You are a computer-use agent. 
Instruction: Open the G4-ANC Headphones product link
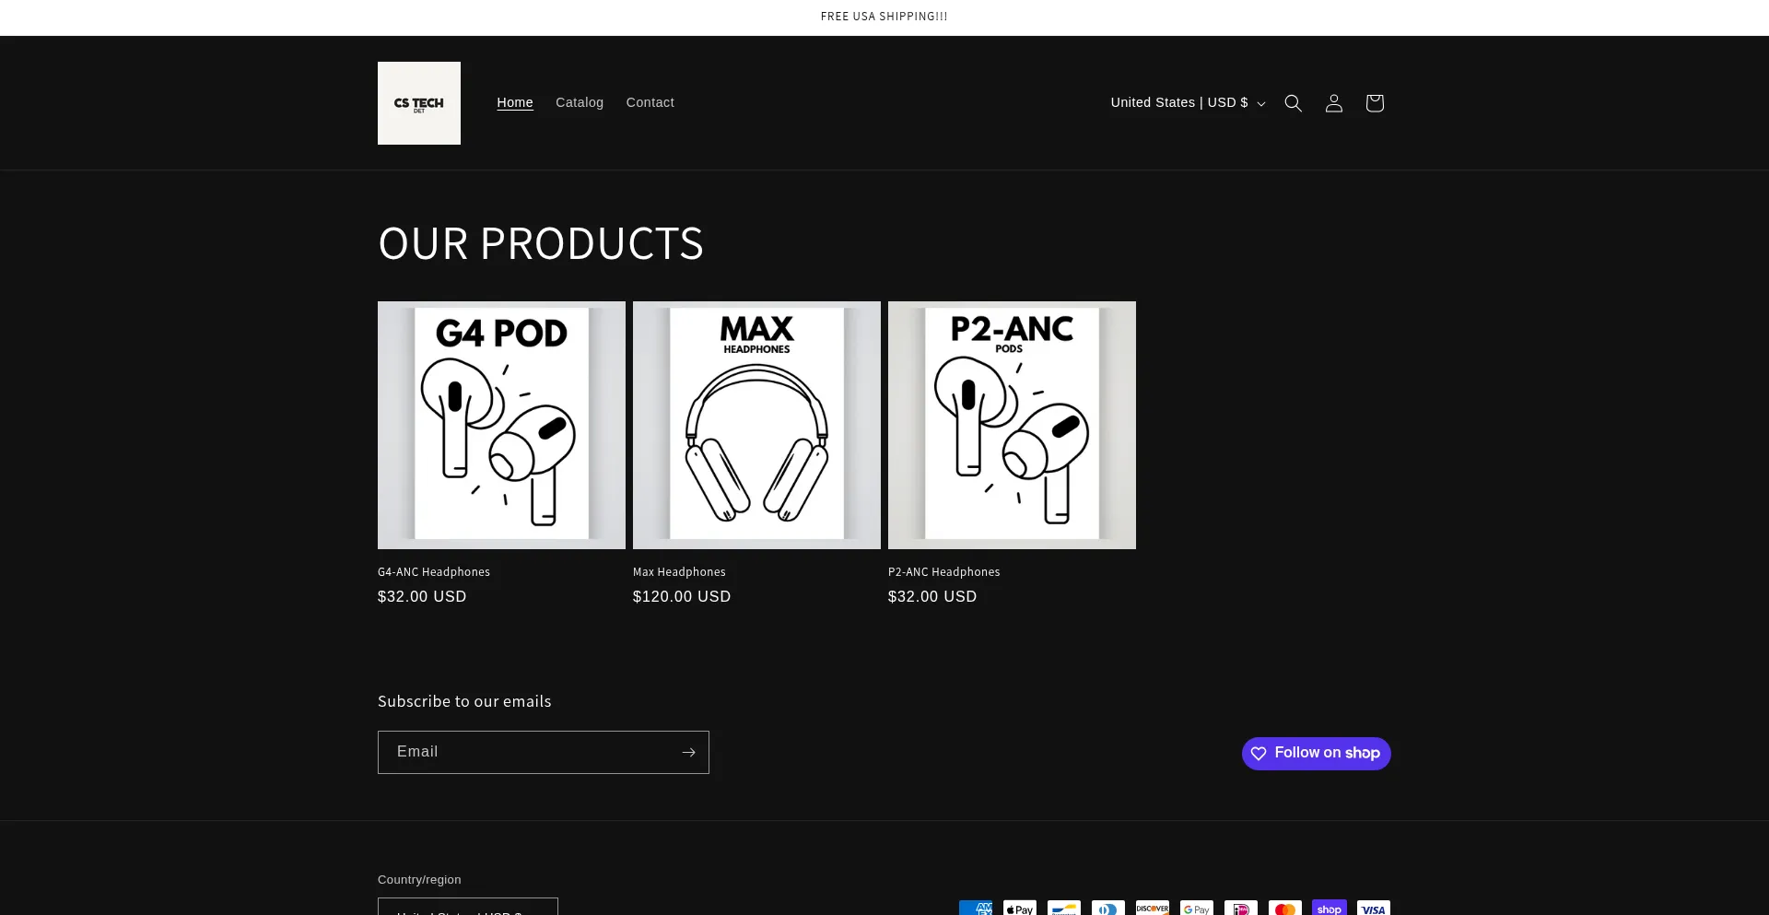434,572
